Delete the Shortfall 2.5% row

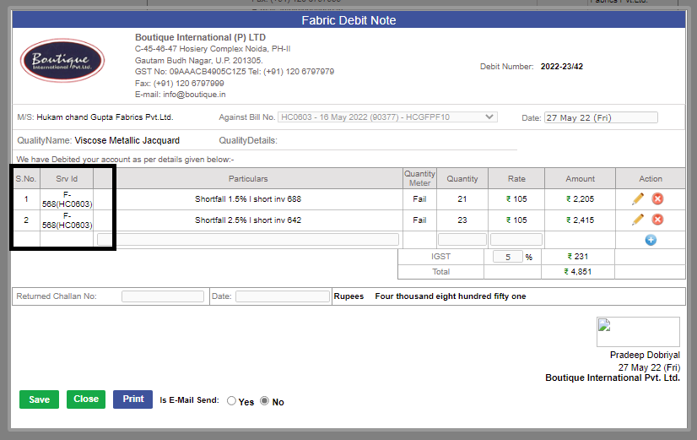657,220
